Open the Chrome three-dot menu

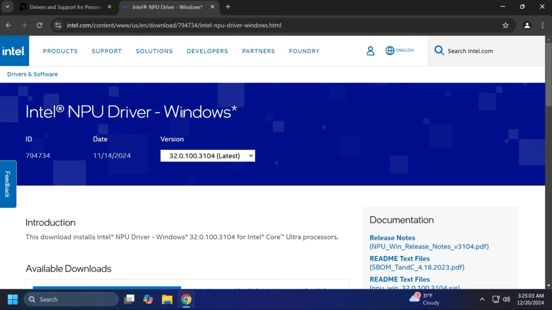[543, 25]
